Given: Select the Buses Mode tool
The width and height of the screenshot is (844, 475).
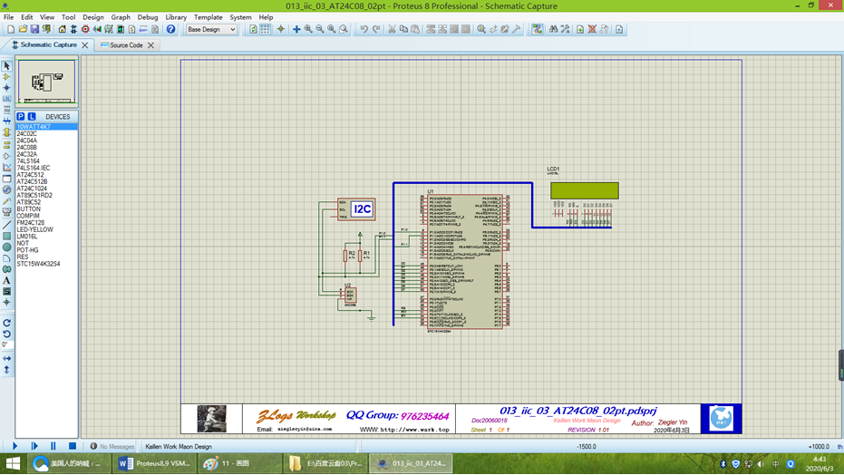Looking at the screenshot, I should point(6,121).
